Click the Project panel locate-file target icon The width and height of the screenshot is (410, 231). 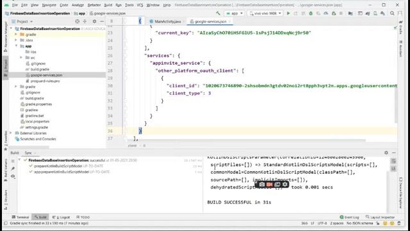pyautogui.click(x=77, y=21)
